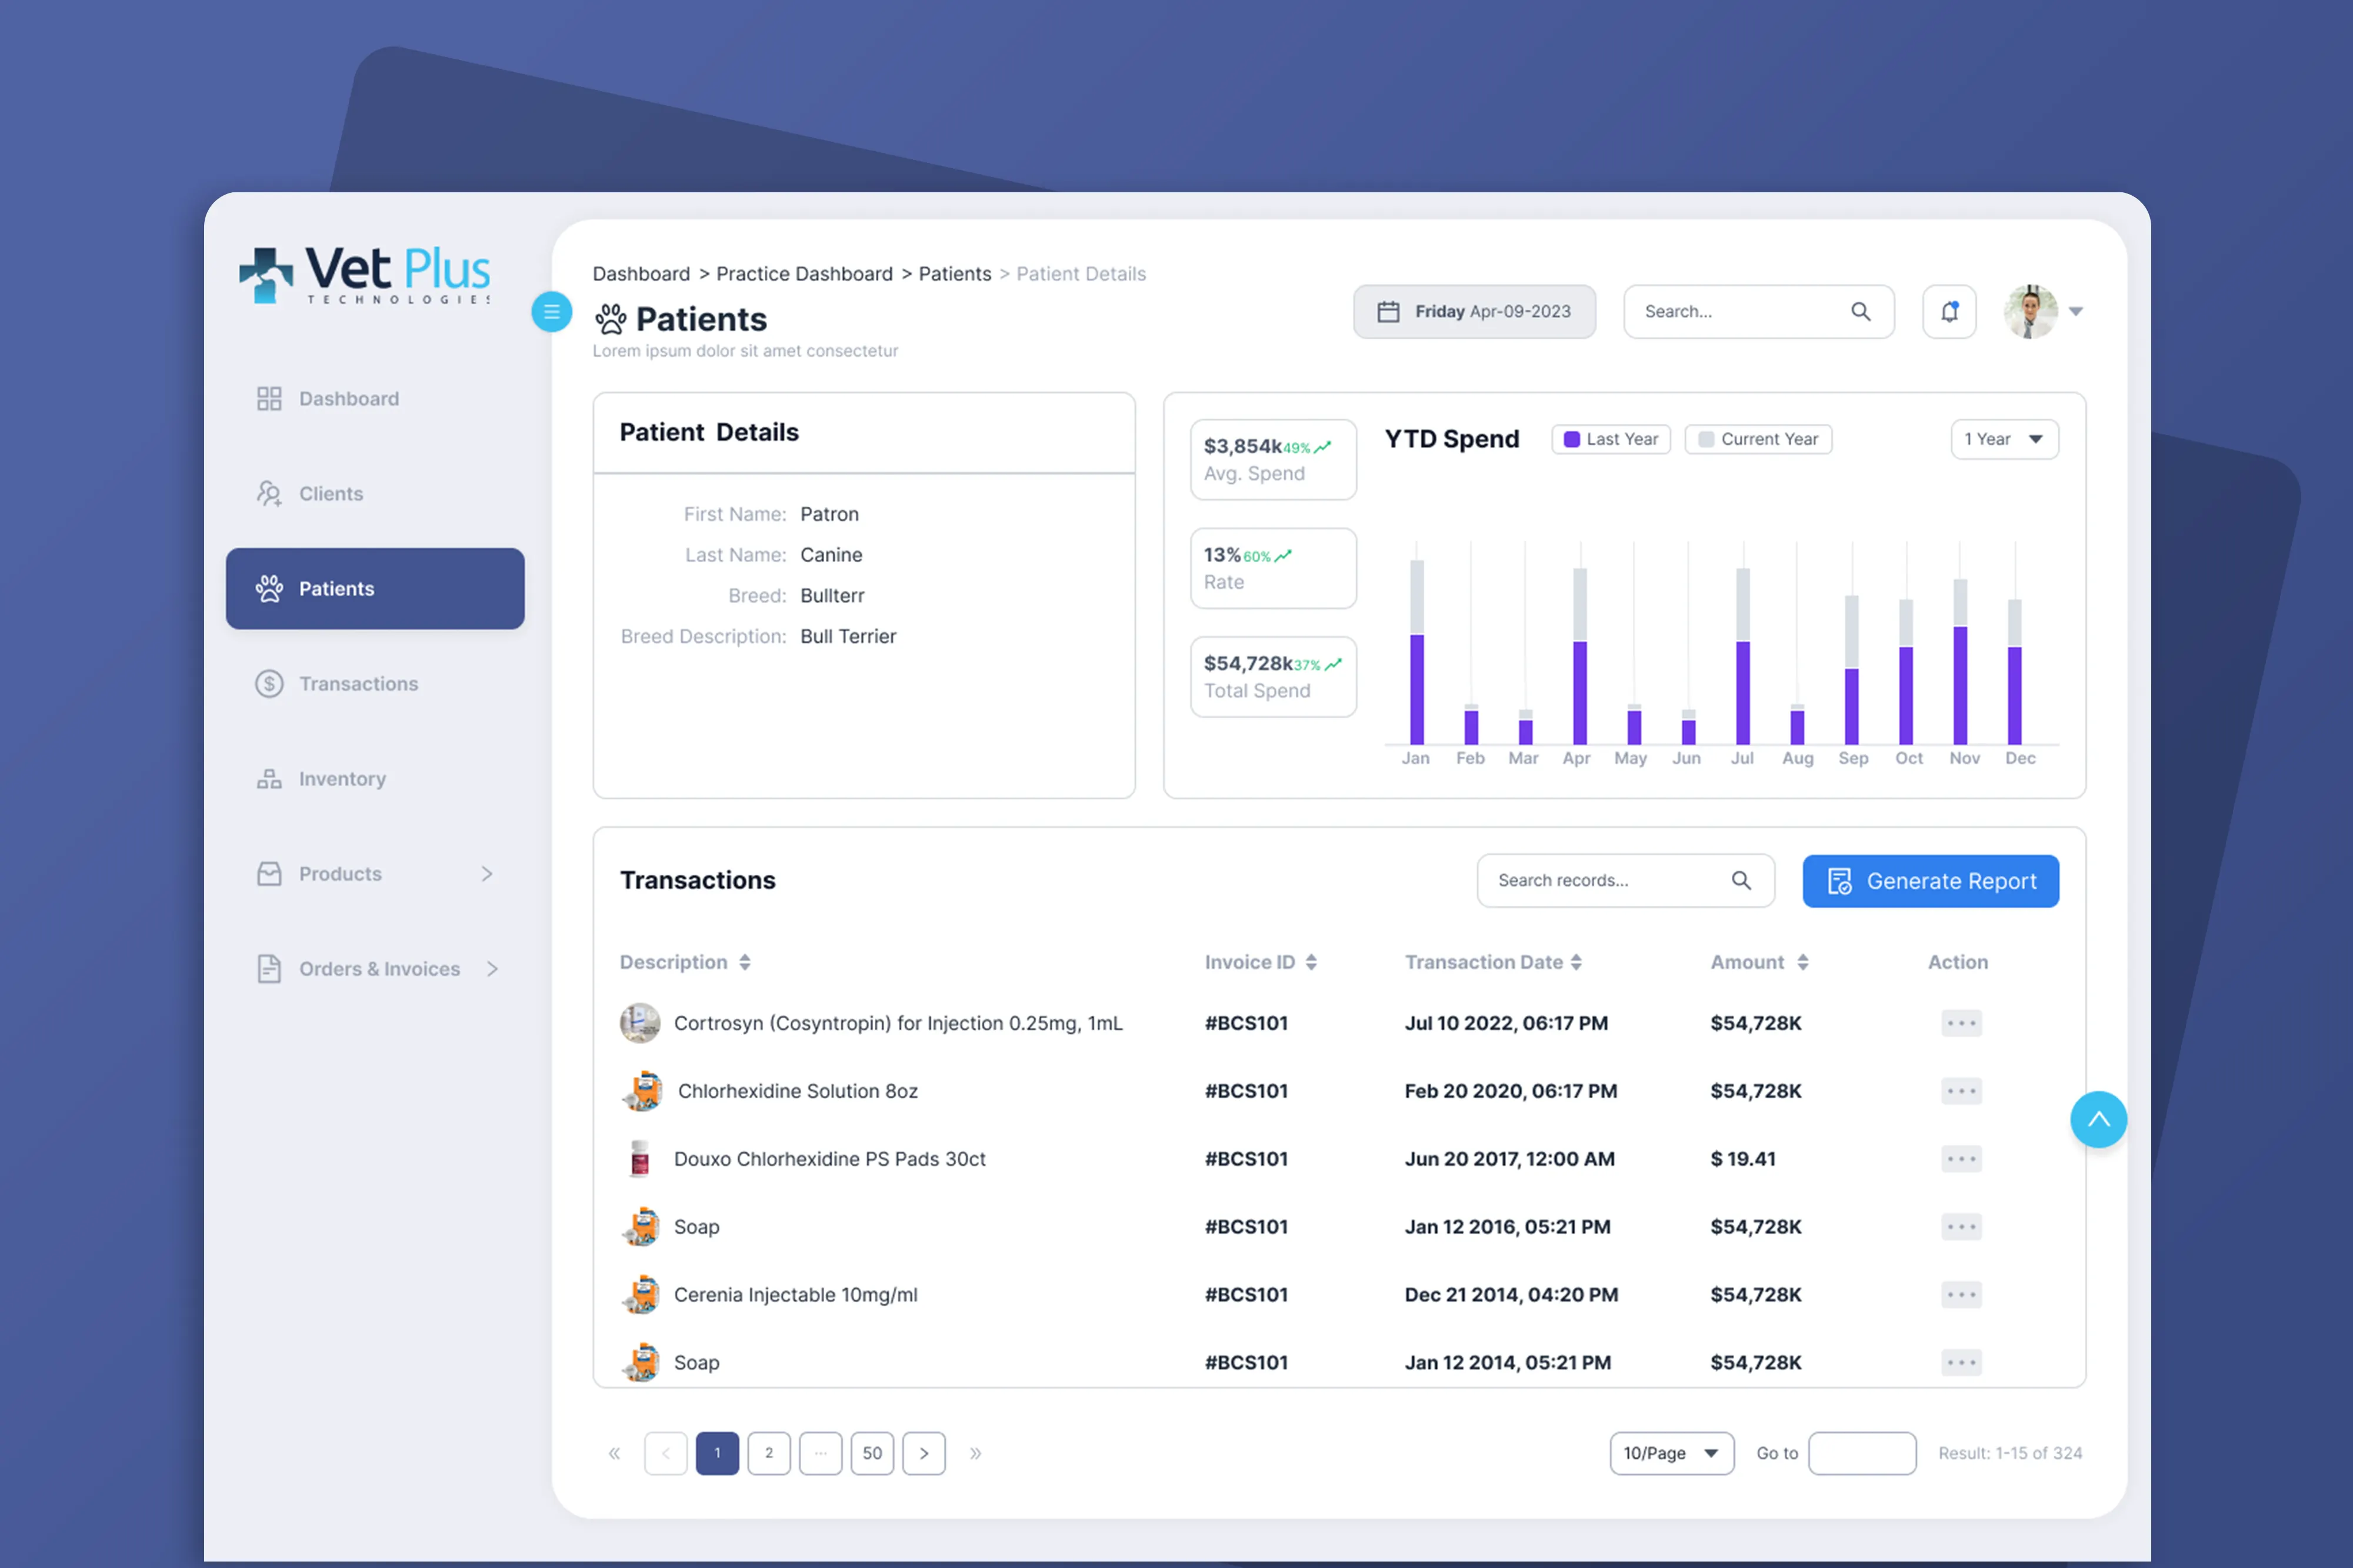
Task: Click the notification bell icon
Action: [x=1949, y=311]
